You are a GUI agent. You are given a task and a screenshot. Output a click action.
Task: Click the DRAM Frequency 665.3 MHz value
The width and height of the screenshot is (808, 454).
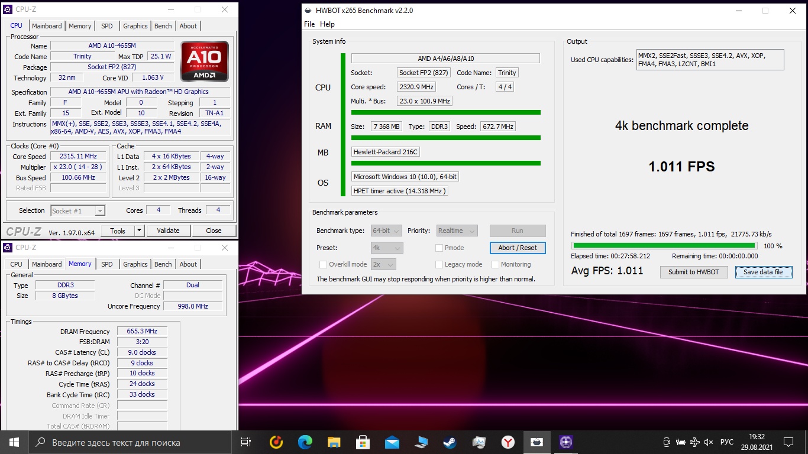(x=142, y=331)
